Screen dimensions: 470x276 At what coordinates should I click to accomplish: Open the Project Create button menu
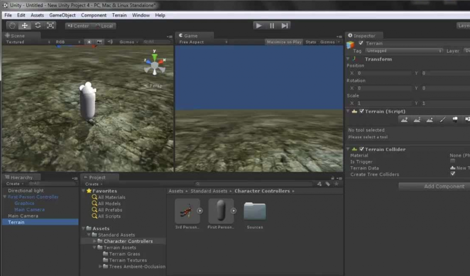point(94,184)
